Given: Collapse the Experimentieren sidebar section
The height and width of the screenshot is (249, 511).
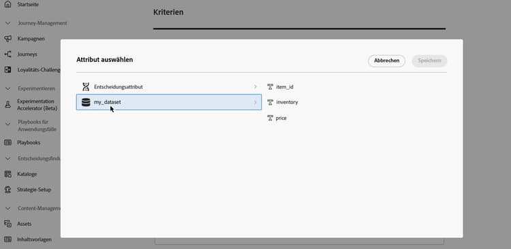Looking at the screenshot, I should click(x=8, y=88).
